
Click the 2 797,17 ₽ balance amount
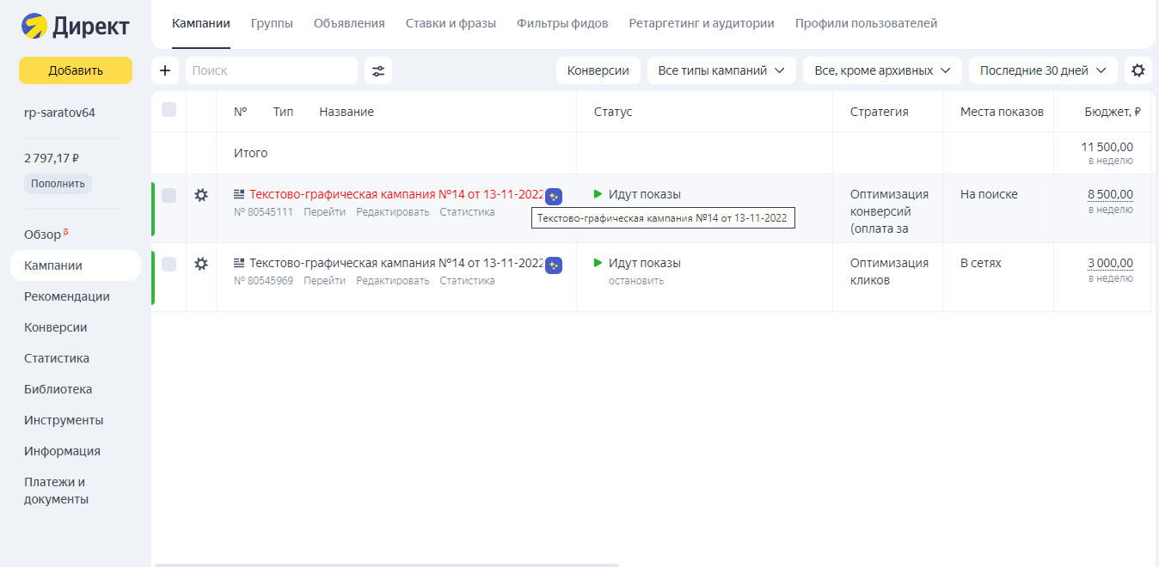(52, 158)
